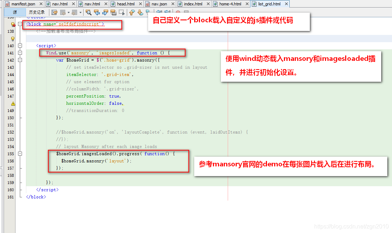
Task: Switch to 历史记录 History view
Action: point(37,12)
